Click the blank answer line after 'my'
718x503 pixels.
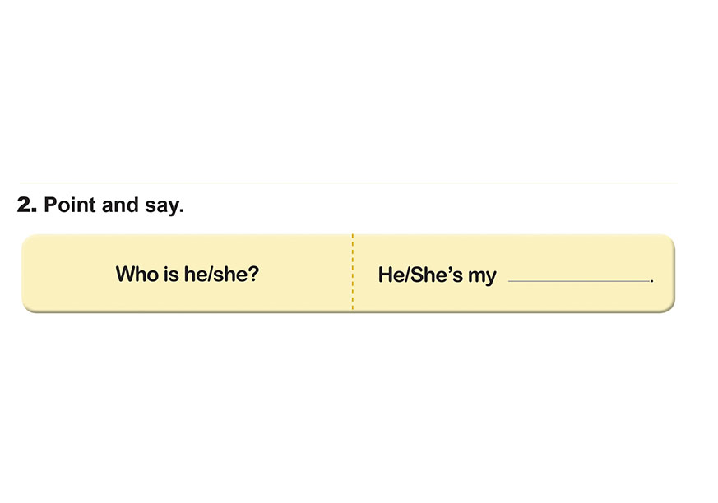[579, 281]
